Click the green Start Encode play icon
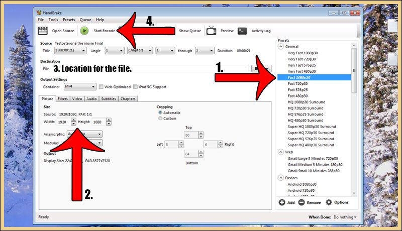The height and width of the screenshot is (231, 402). click(x=84, y=31)
